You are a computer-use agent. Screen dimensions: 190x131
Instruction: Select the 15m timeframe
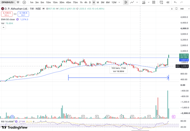tap(55, 3)
